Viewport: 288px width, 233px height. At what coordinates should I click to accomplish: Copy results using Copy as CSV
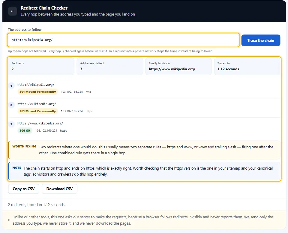[x=23, y=189]
